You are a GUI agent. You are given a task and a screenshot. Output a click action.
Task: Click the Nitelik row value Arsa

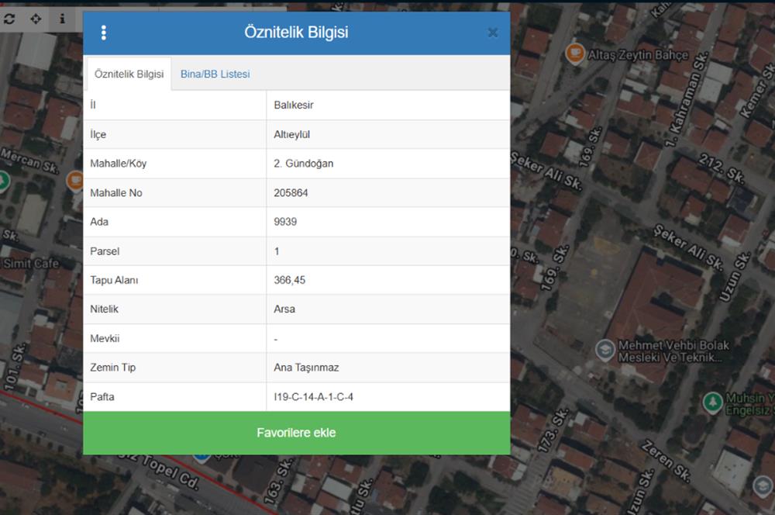(284, 309)
